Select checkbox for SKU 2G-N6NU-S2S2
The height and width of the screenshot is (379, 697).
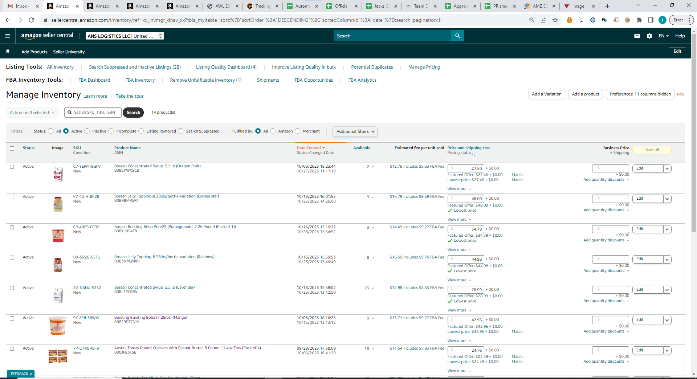(x=12, y=288)
